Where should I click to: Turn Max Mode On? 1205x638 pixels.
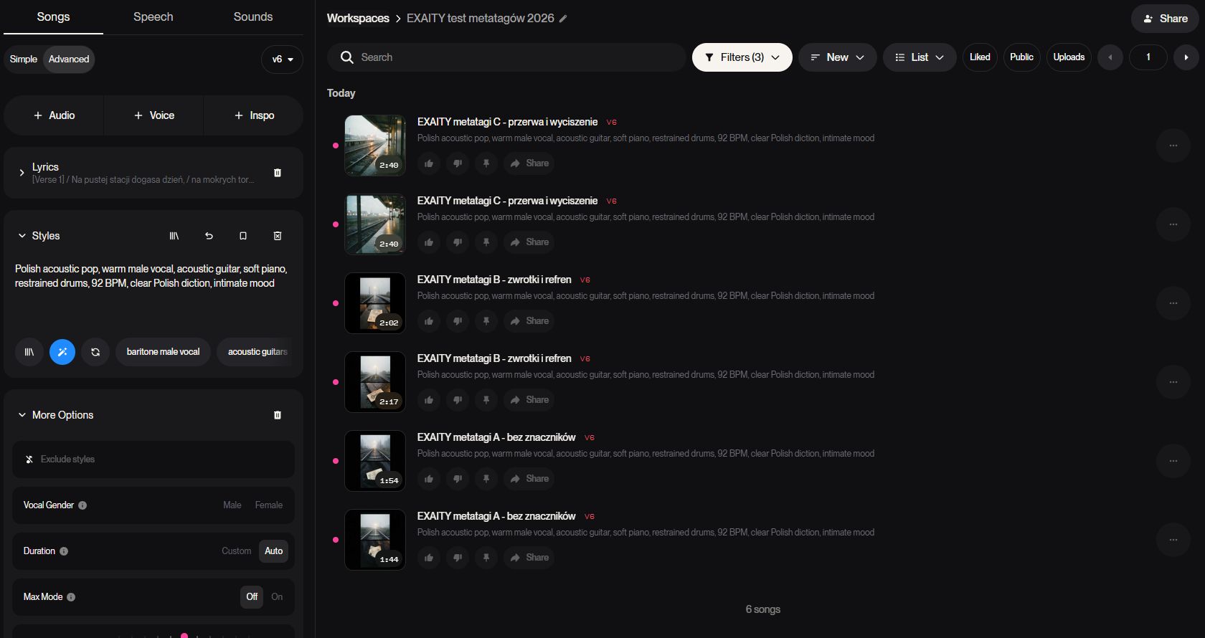277,597
